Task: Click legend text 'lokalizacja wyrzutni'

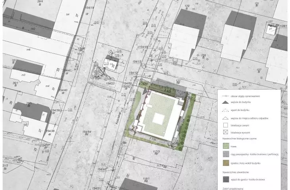Action: 240,133
